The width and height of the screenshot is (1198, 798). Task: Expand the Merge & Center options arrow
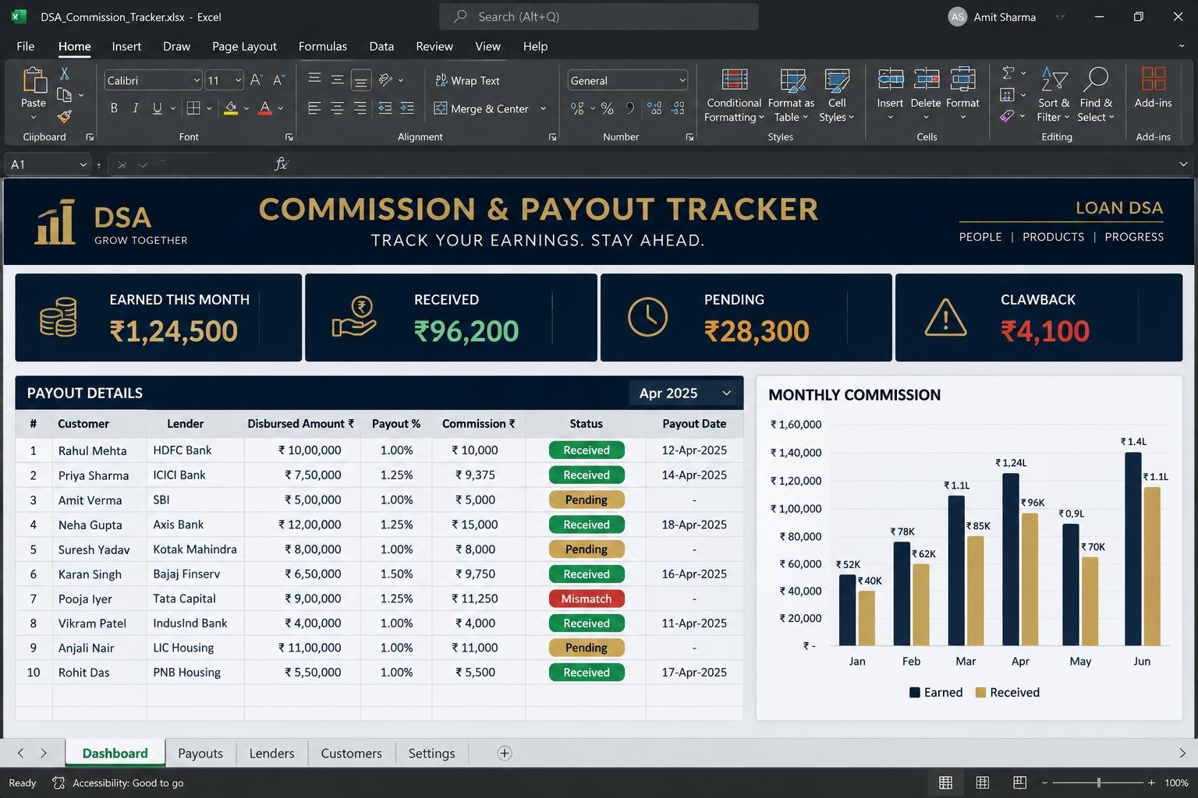point(543,108)
